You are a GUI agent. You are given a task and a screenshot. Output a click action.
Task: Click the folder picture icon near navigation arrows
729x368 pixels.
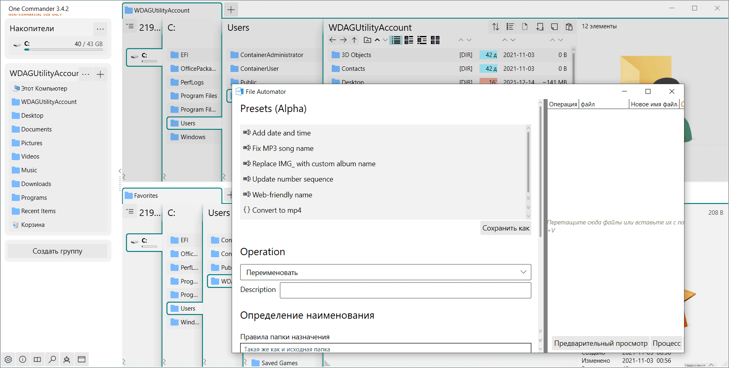(367, 40)
